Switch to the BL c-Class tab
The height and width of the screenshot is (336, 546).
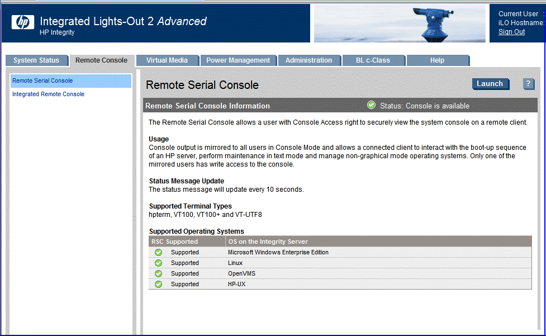(x=373, y=60)
